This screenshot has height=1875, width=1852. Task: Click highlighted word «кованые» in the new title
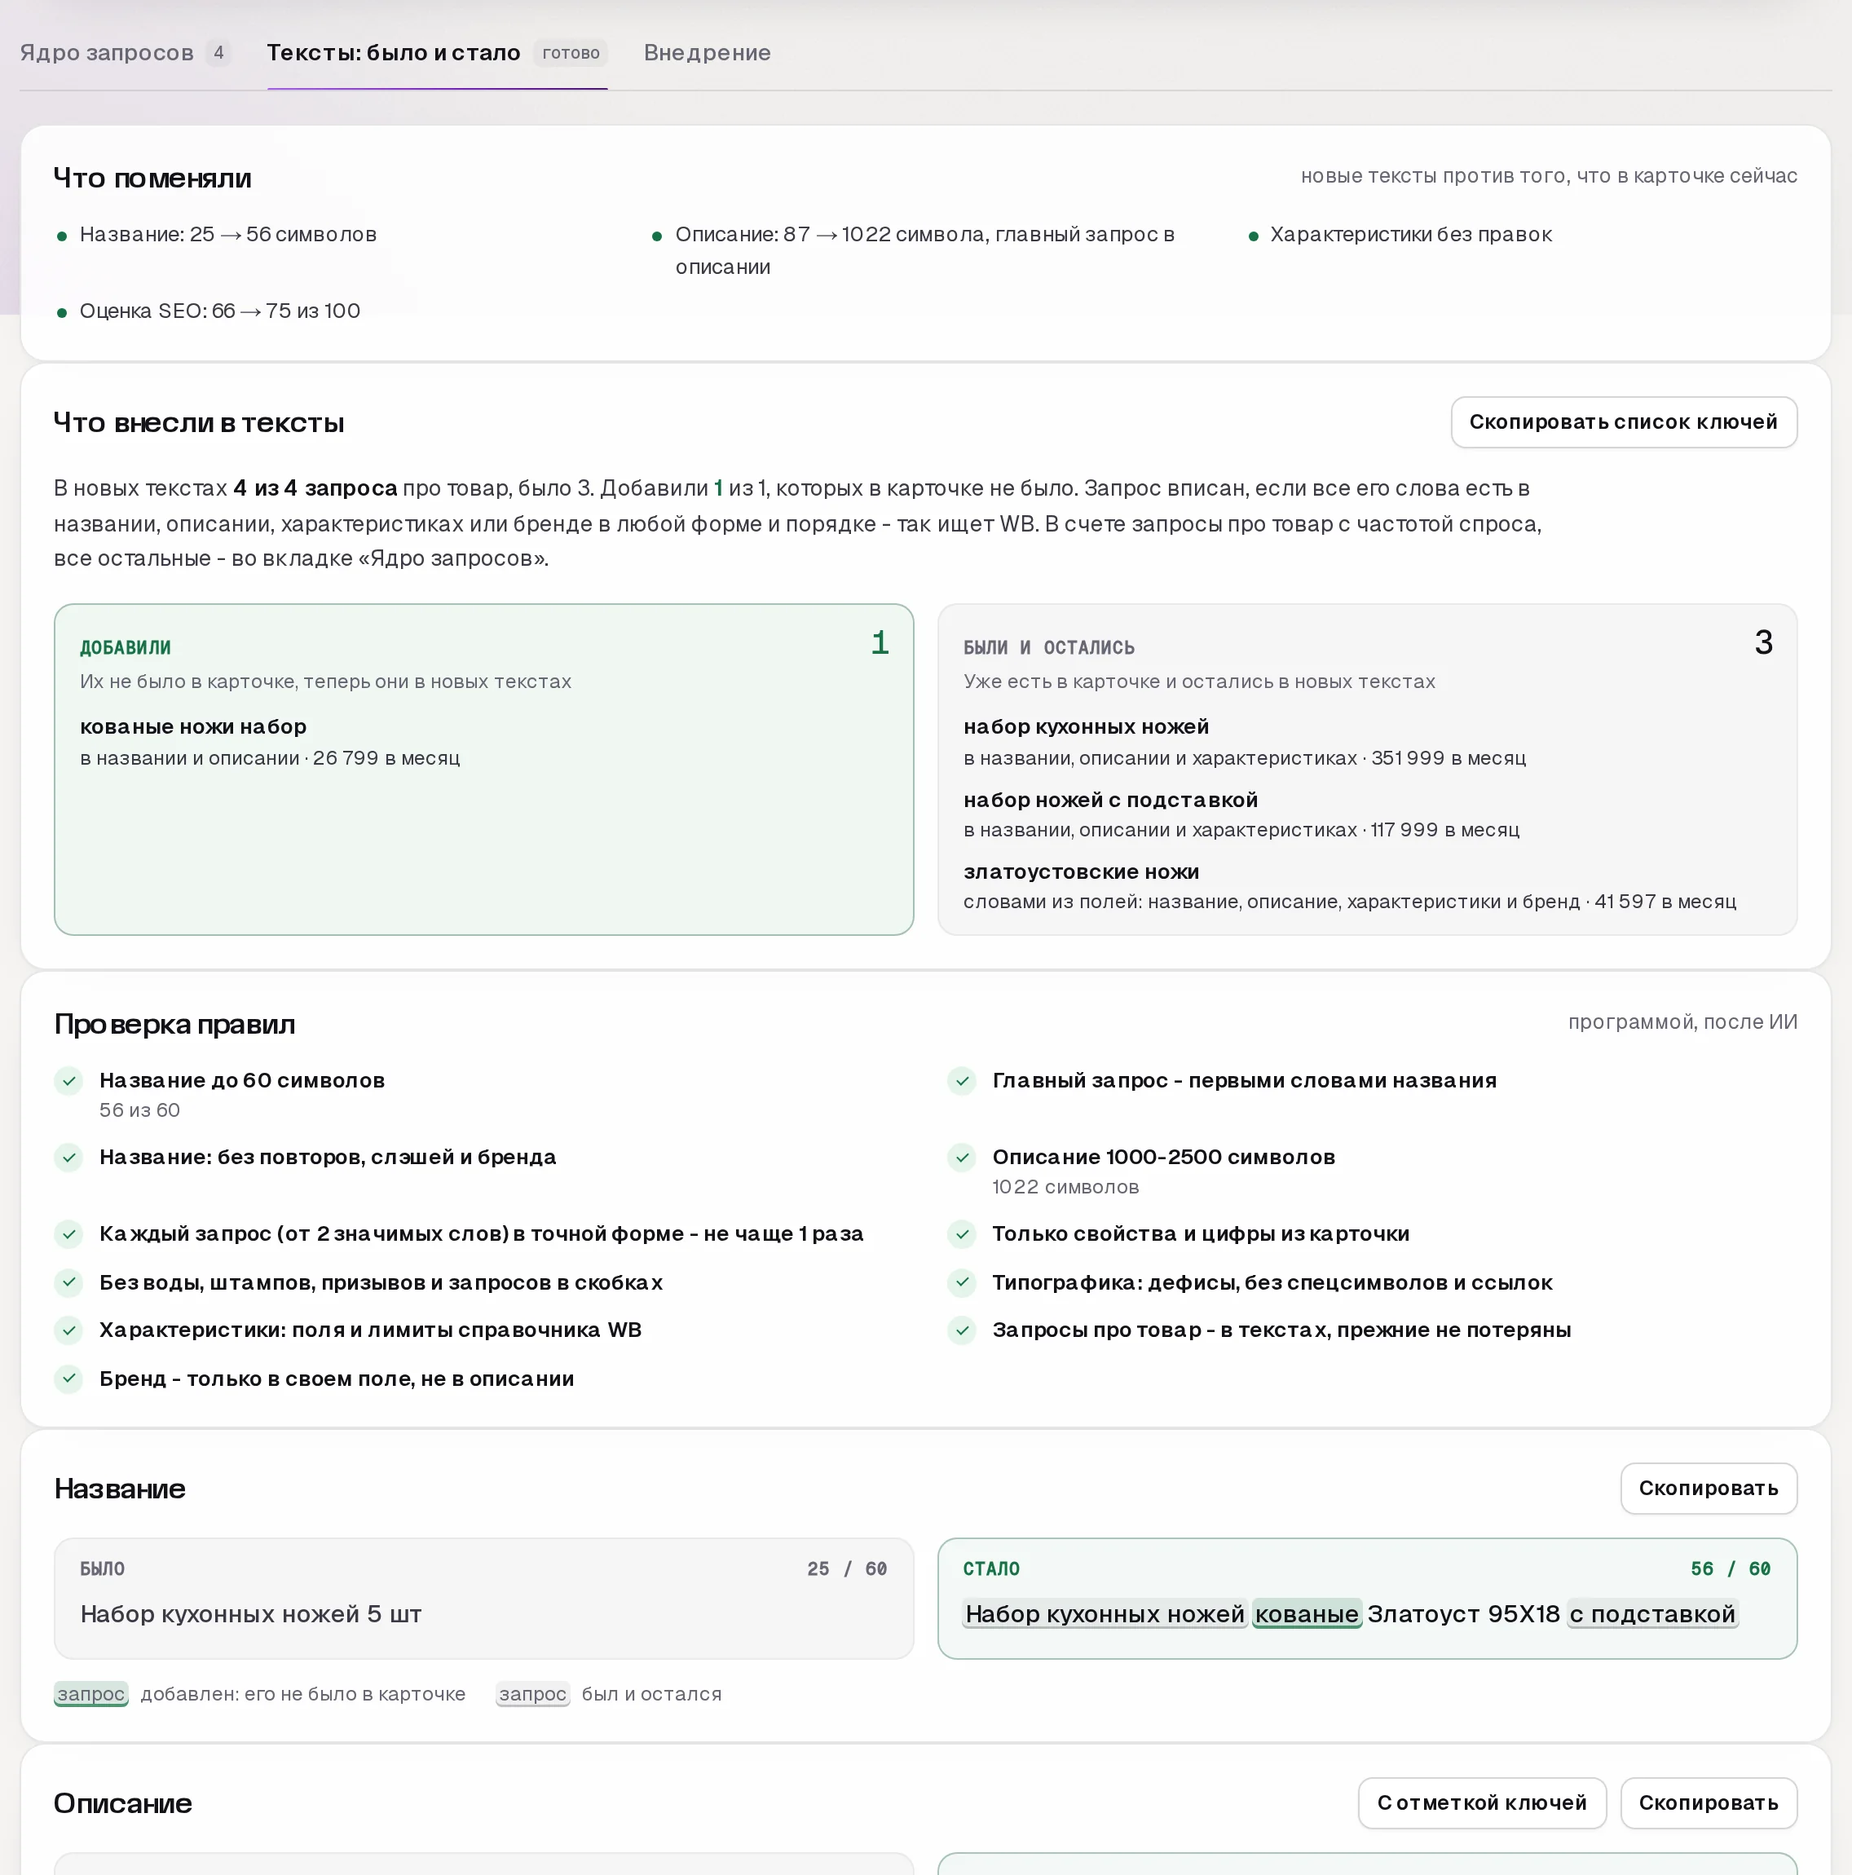(x=1307, y=1614)
